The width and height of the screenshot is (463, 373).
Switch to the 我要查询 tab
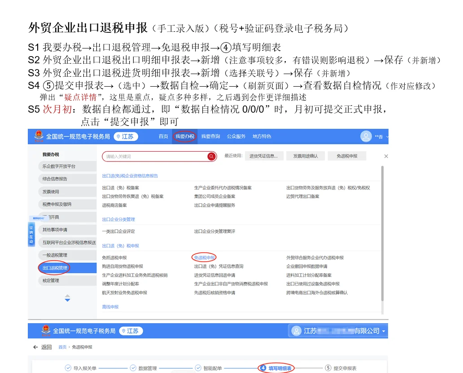coord(210,136)
